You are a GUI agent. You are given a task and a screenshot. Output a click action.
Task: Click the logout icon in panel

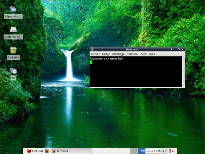172,151
